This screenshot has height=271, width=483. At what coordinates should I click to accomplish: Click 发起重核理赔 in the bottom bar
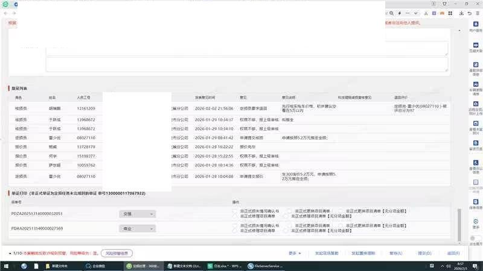coord(362,254)
